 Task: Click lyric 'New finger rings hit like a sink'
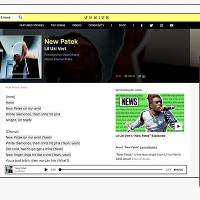(x=38, y=155)
